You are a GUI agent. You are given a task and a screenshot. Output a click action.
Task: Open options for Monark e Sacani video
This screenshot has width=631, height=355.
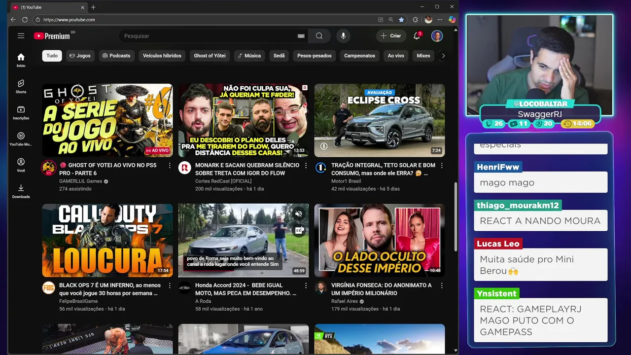[x=306, y=166]
